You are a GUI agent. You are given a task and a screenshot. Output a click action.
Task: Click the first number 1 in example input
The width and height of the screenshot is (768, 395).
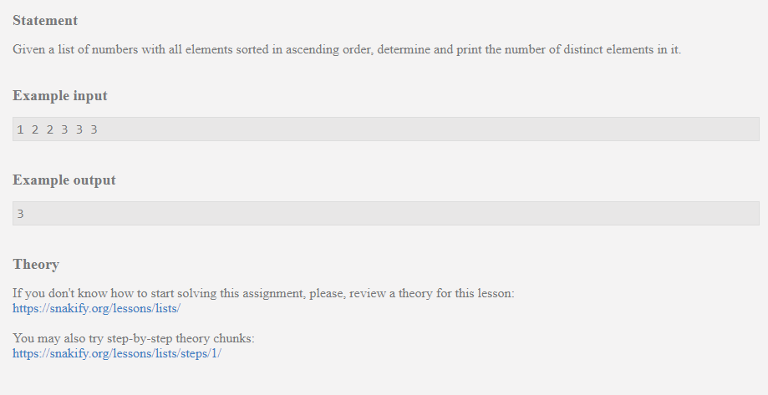tap(20, 129)
